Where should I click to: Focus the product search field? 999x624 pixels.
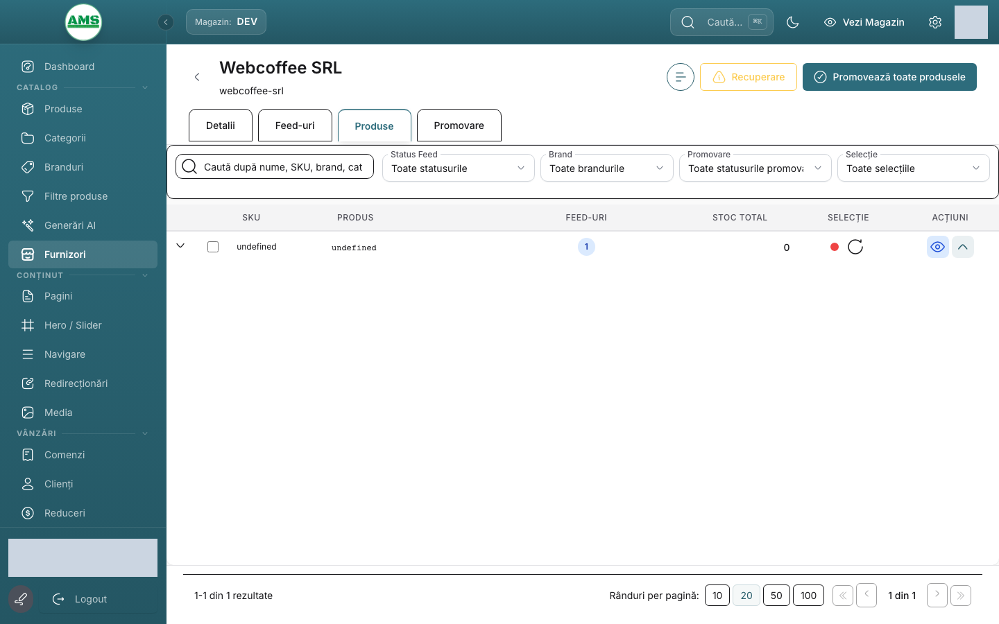pos(275,166)
